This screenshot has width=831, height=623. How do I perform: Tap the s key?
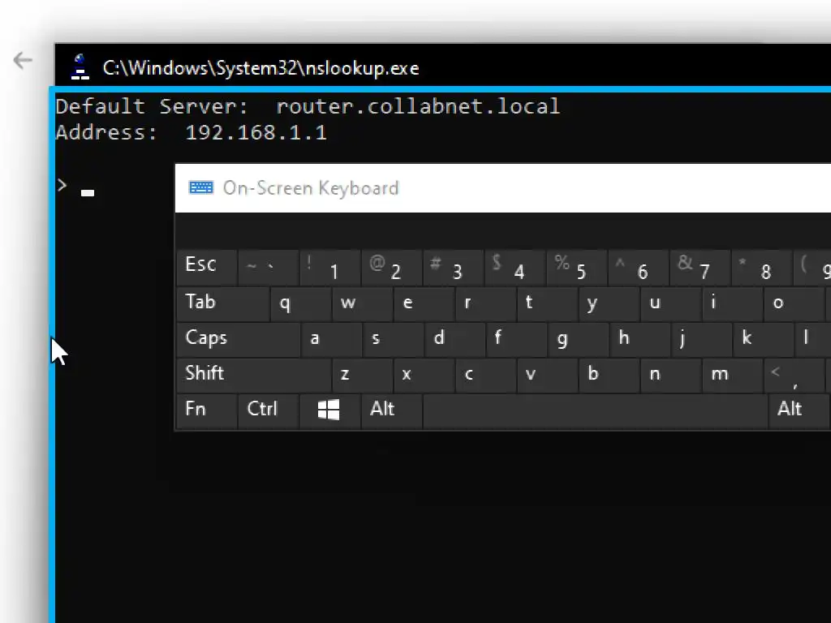coord(393,338)
